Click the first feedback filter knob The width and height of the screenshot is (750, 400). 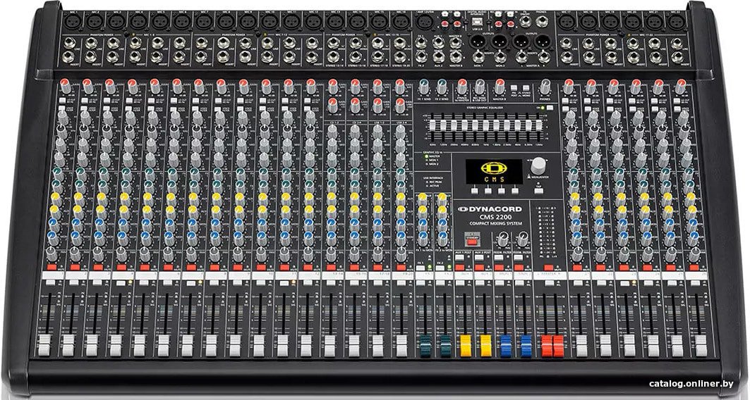point(503,238)
